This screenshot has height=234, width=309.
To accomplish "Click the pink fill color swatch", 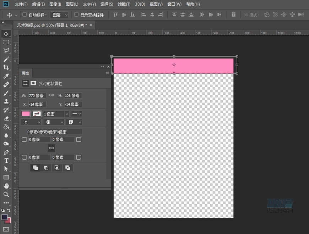I will 26,114.
